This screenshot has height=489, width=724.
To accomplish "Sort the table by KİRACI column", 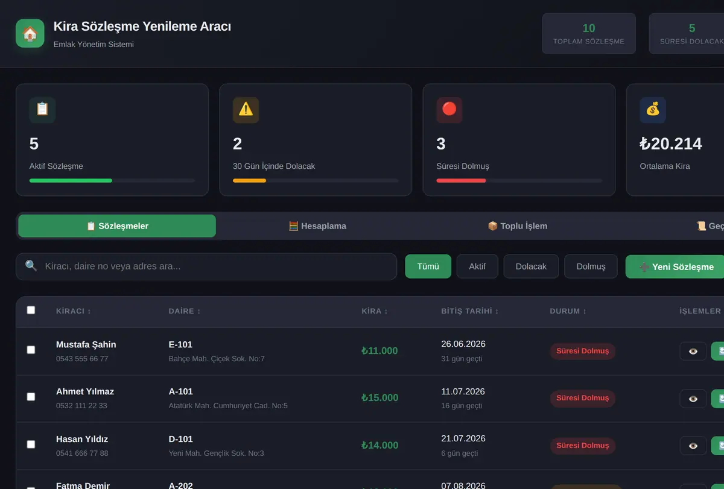I will point(74,311).
